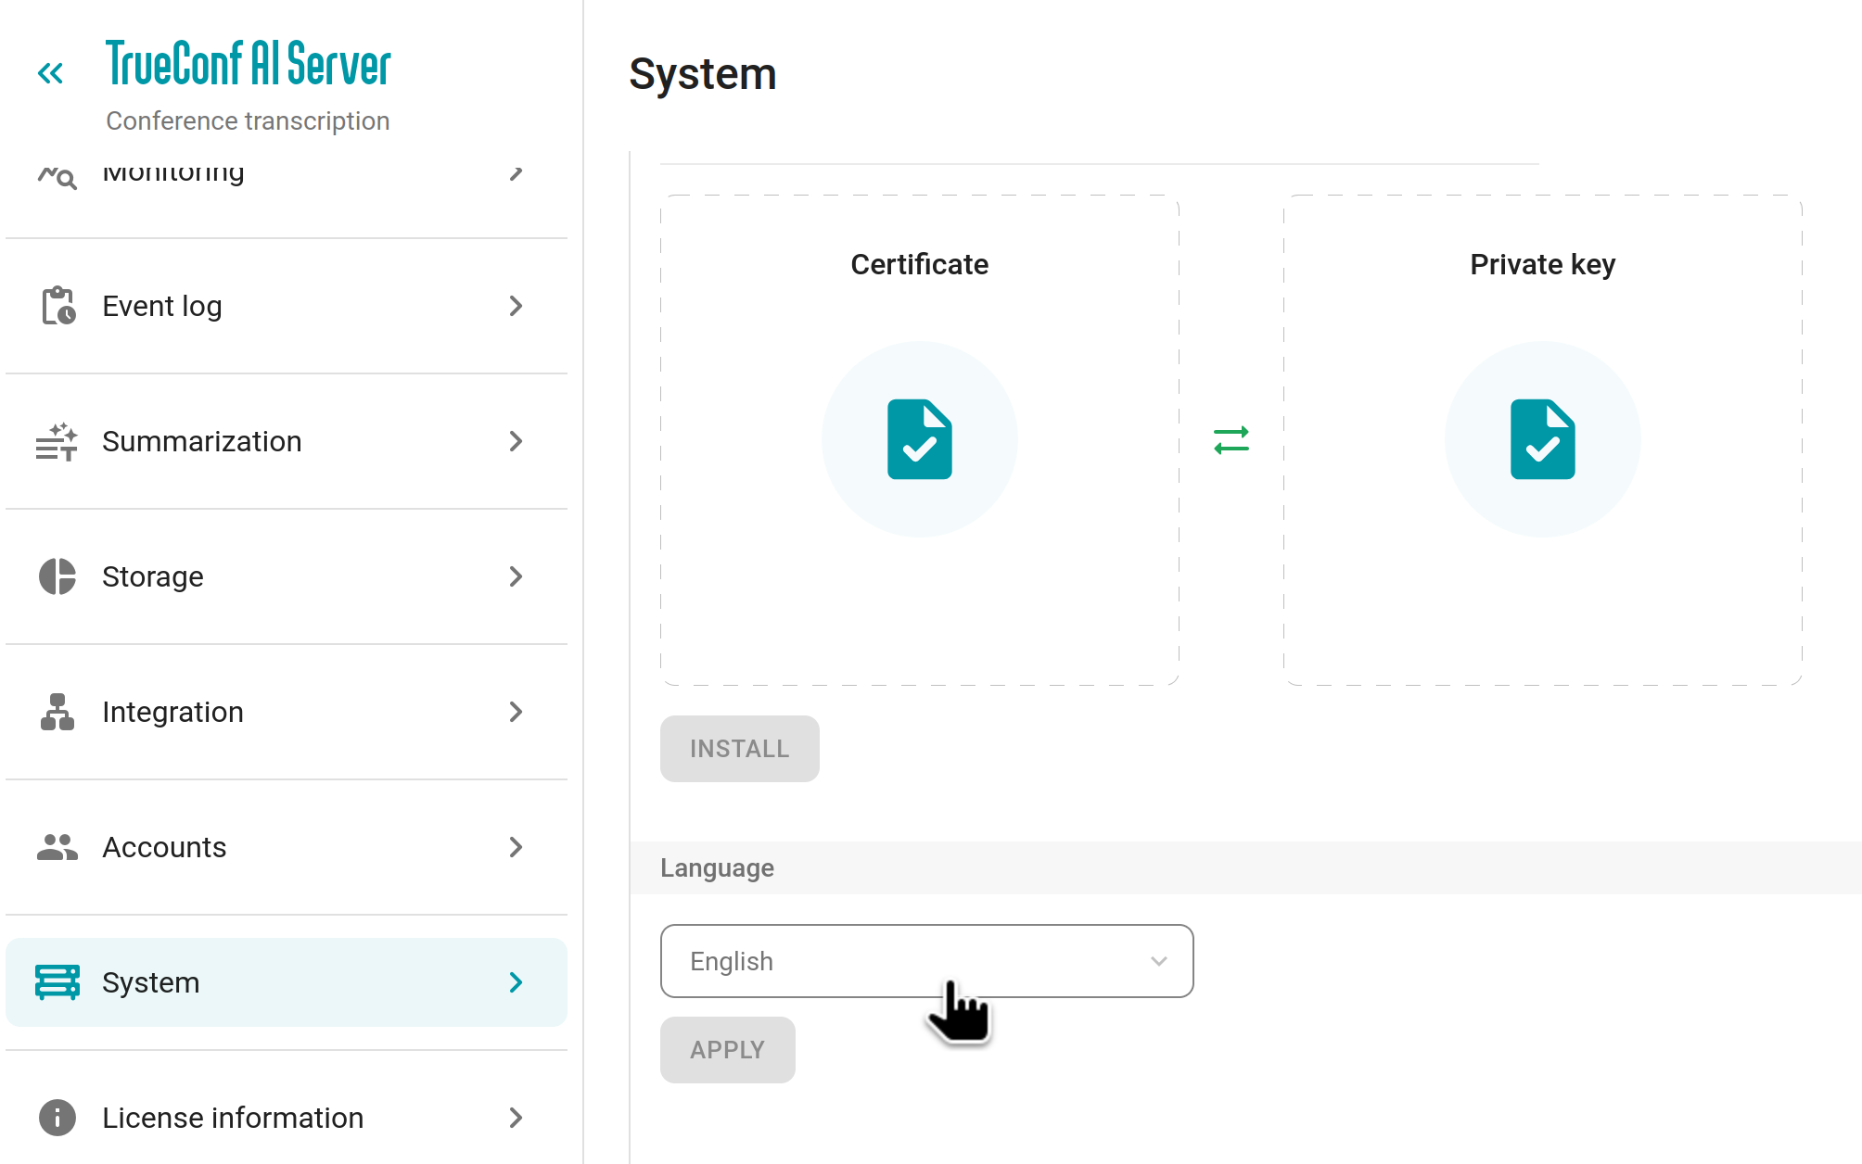Click the System server icon
1862x1164 pixels.
click(57, 982)
